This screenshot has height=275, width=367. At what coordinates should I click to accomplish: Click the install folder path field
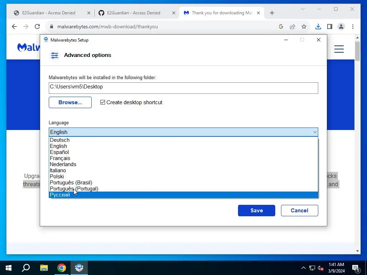coord(183,88)
